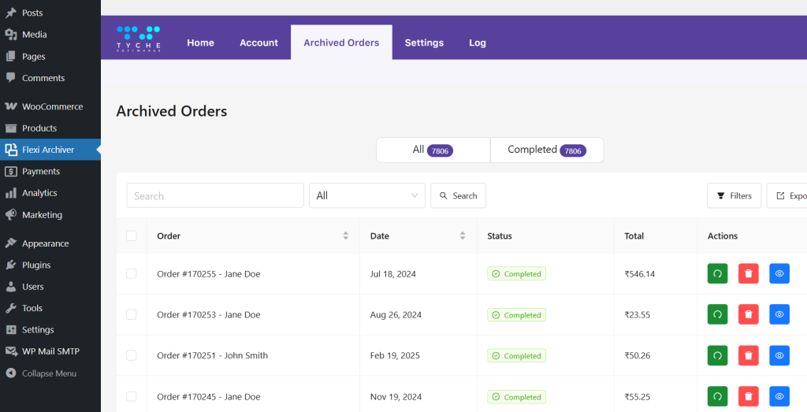Open WooCommerce in the sidebar

point(52,106)
